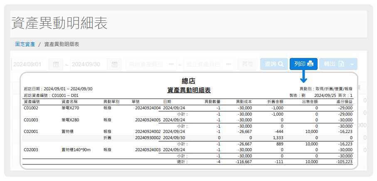Click document number 20240924003
This screenshot has width=377, height=181.
148,150
